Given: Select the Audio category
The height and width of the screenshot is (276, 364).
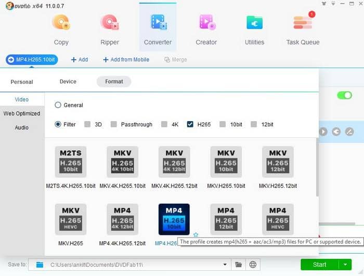Looking at the screenshot, I should [x=22, y=127].
